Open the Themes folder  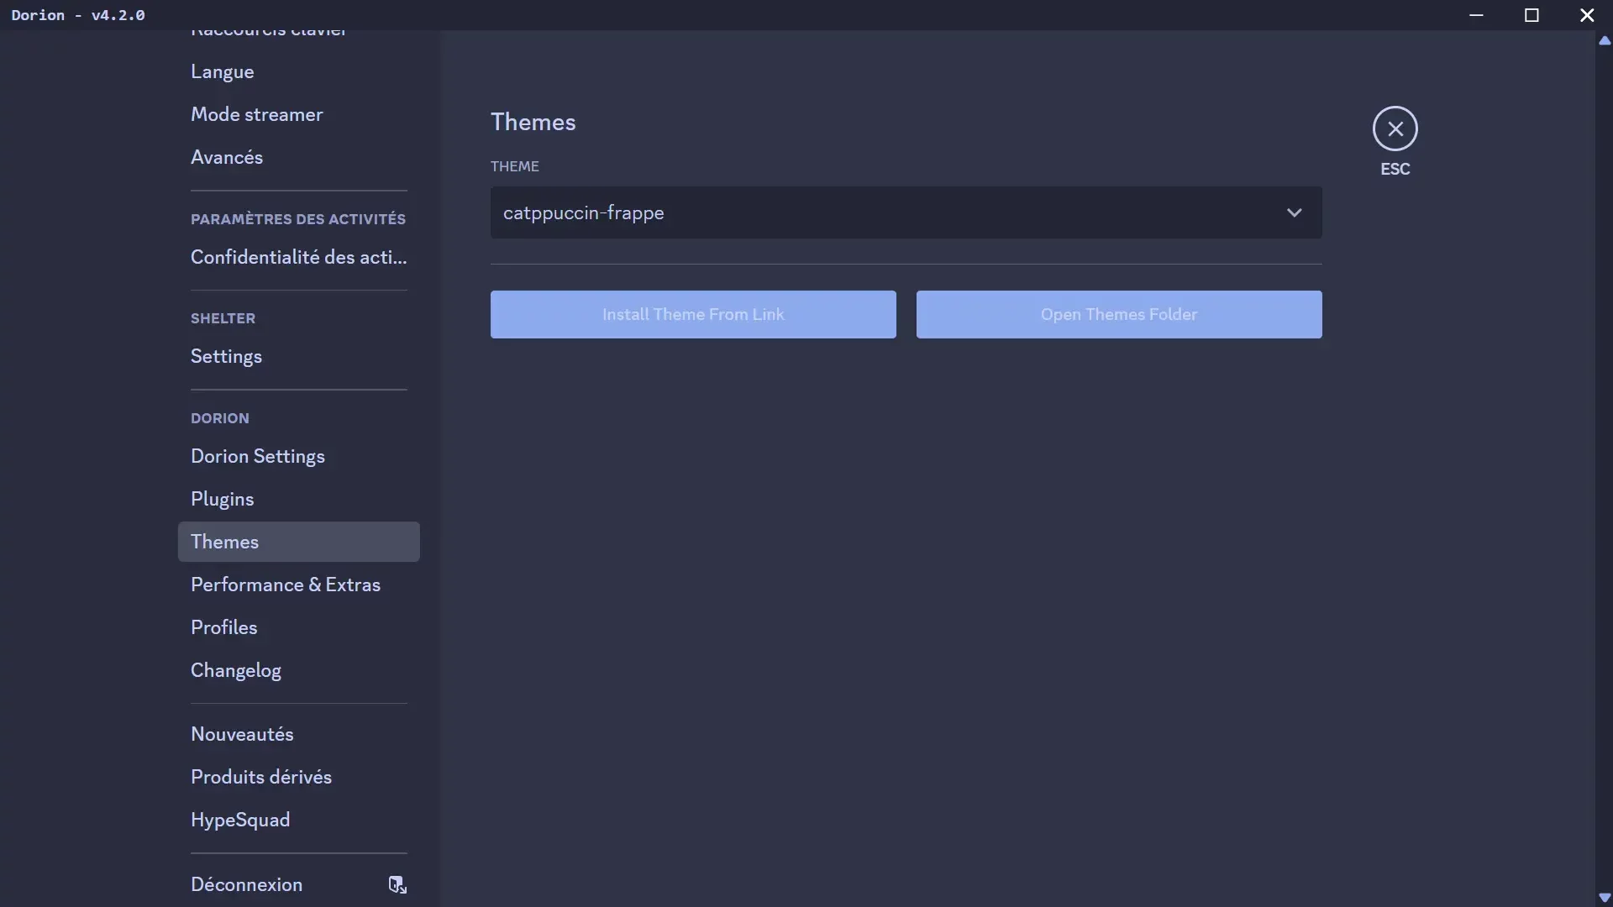tap(1119, 313)
